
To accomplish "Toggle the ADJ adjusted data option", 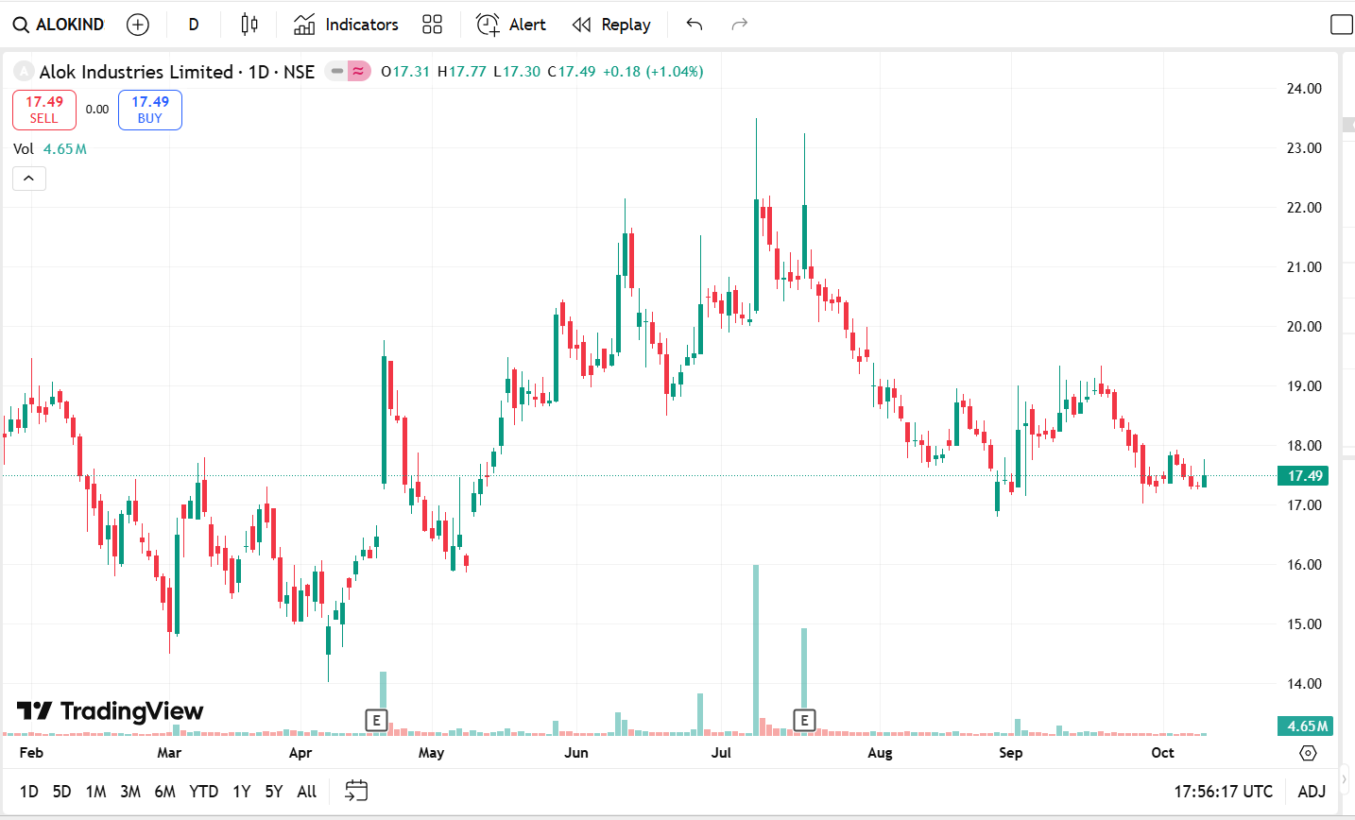I will [1312, 792].
